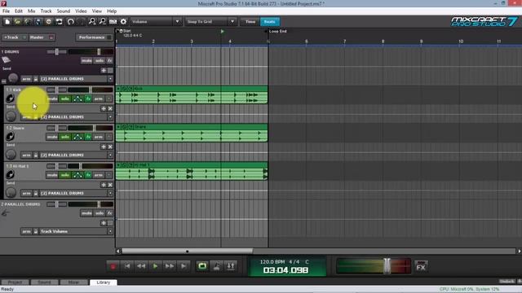The image size is (522, 293).
Task: Collapse the DRUMS submix track
Action: click(3, 81)
